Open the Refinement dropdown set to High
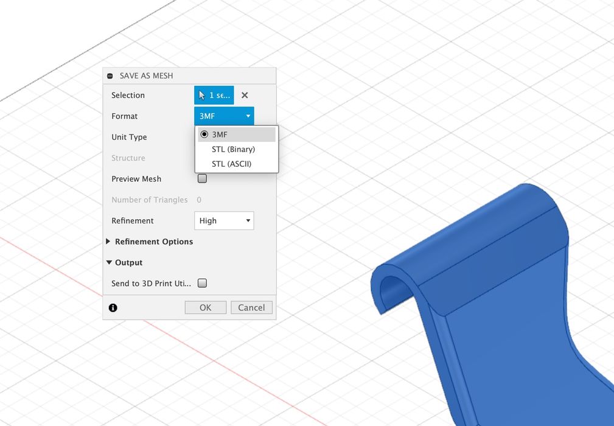 [x=224, y=221]
